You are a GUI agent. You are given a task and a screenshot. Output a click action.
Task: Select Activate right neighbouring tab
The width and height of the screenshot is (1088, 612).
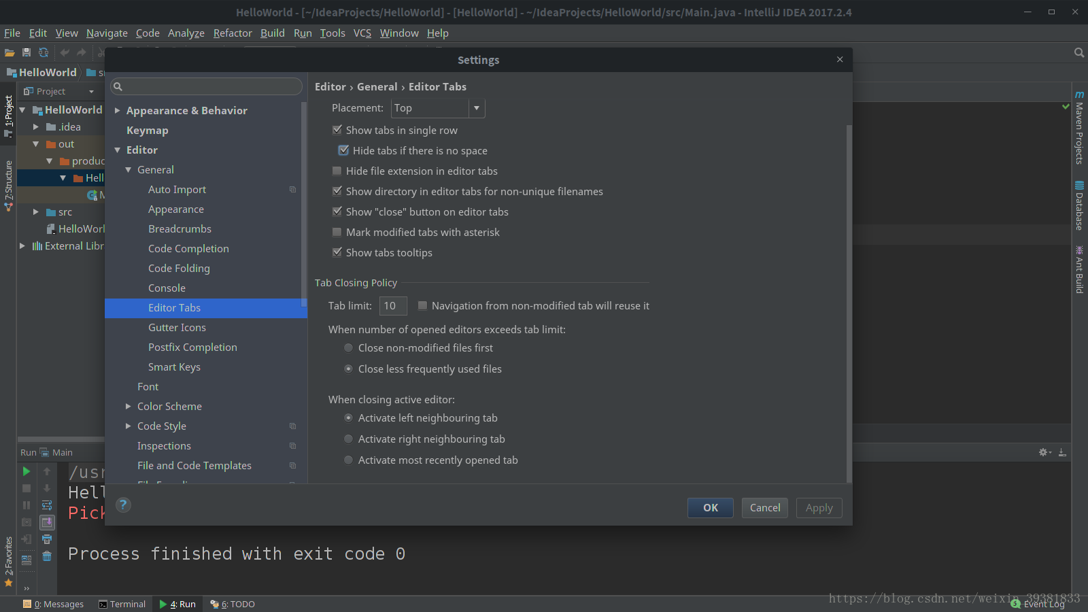coord(348,439)
